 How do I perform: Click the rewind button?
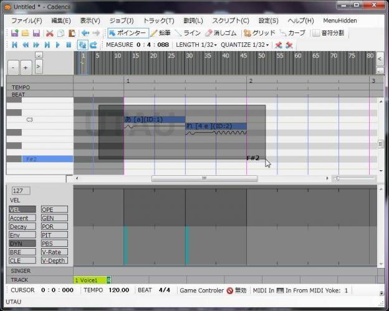(26, 45)
